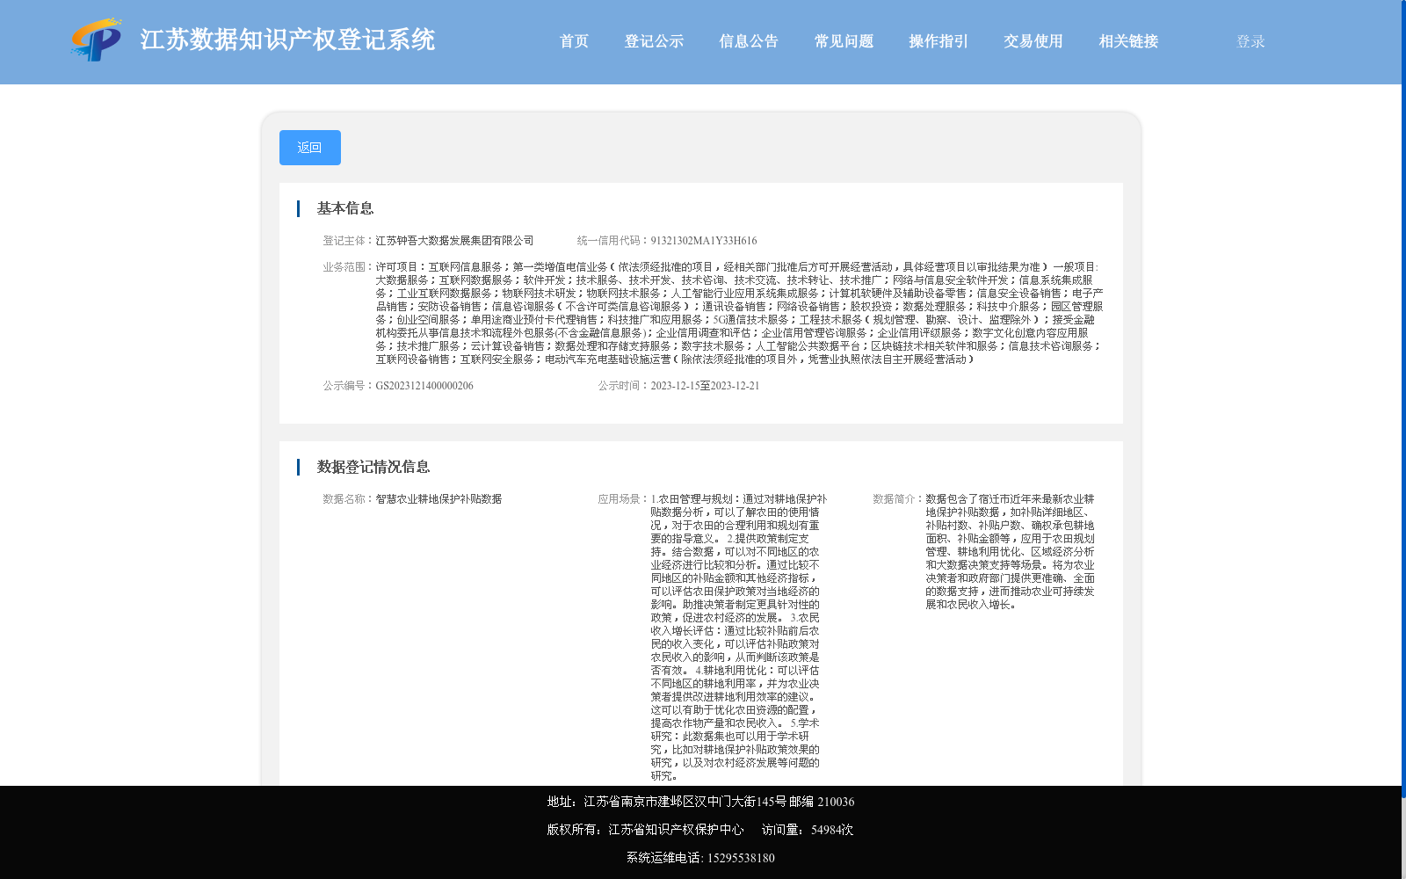Go to 信息公告 page
The width and height of the screenshot is (1406, 879).
click(749, 41)
